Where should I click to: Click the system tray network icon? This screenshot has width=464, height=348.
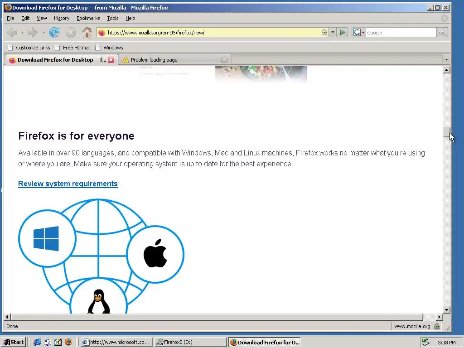425,342
